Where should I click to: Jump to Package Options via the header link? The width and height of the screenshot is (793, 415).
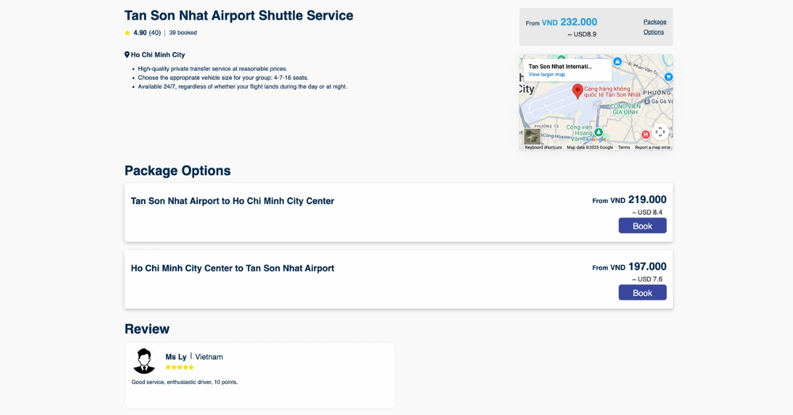click(x=655, y=26)
